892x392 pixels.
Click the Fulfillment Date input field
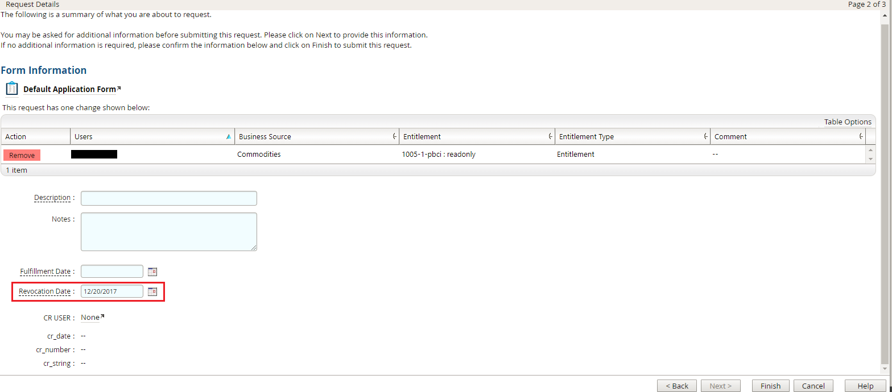[x=111, y=272]
